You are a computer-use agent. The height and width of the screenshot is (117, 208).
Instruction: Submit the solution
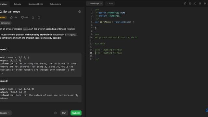76,113
